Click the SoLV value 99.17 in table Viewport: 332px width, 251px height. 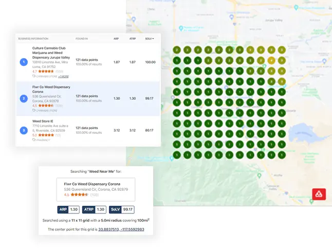149,99
